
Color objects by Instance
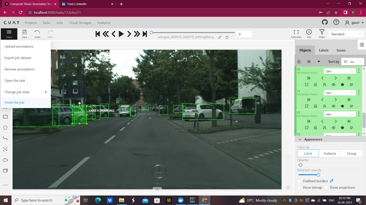pos(330,153)
